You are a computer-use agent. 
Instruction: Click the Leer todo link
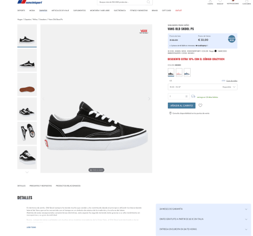(x=31, y=227)
